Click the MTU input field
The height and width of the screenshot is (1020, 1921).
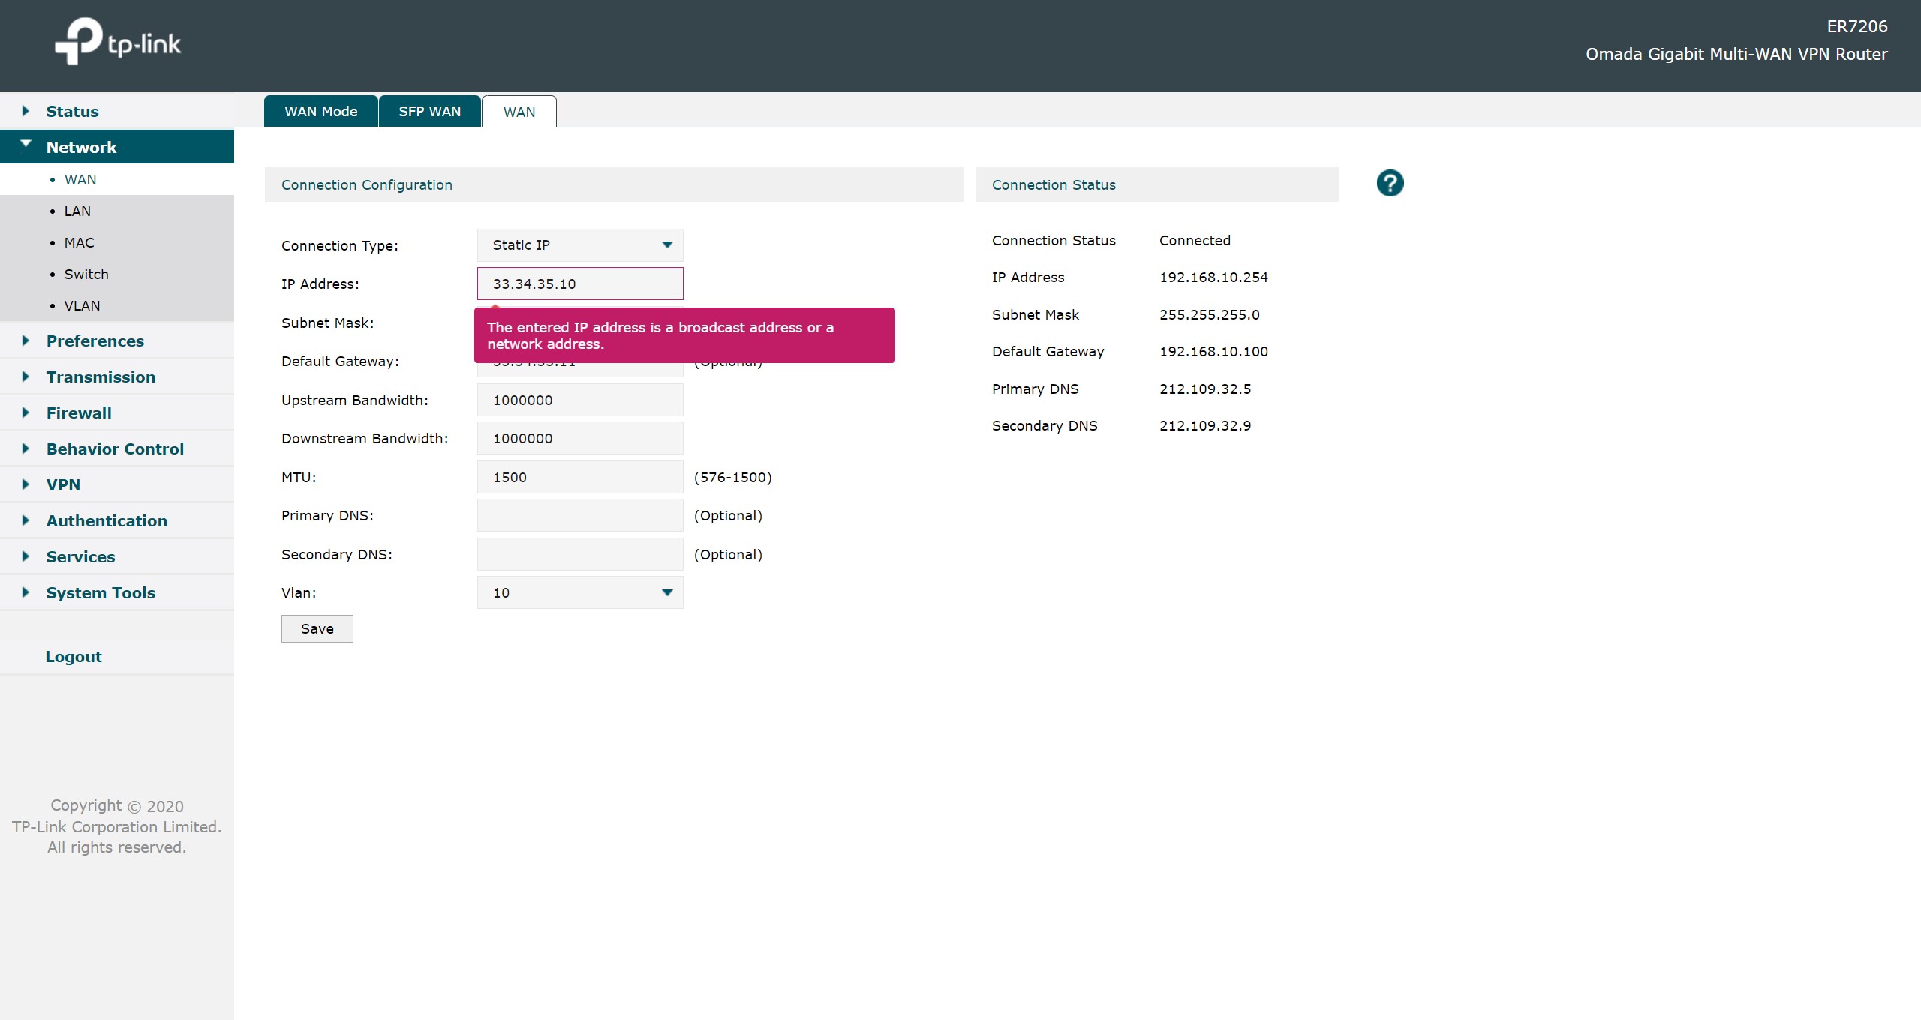coord(580,477)
